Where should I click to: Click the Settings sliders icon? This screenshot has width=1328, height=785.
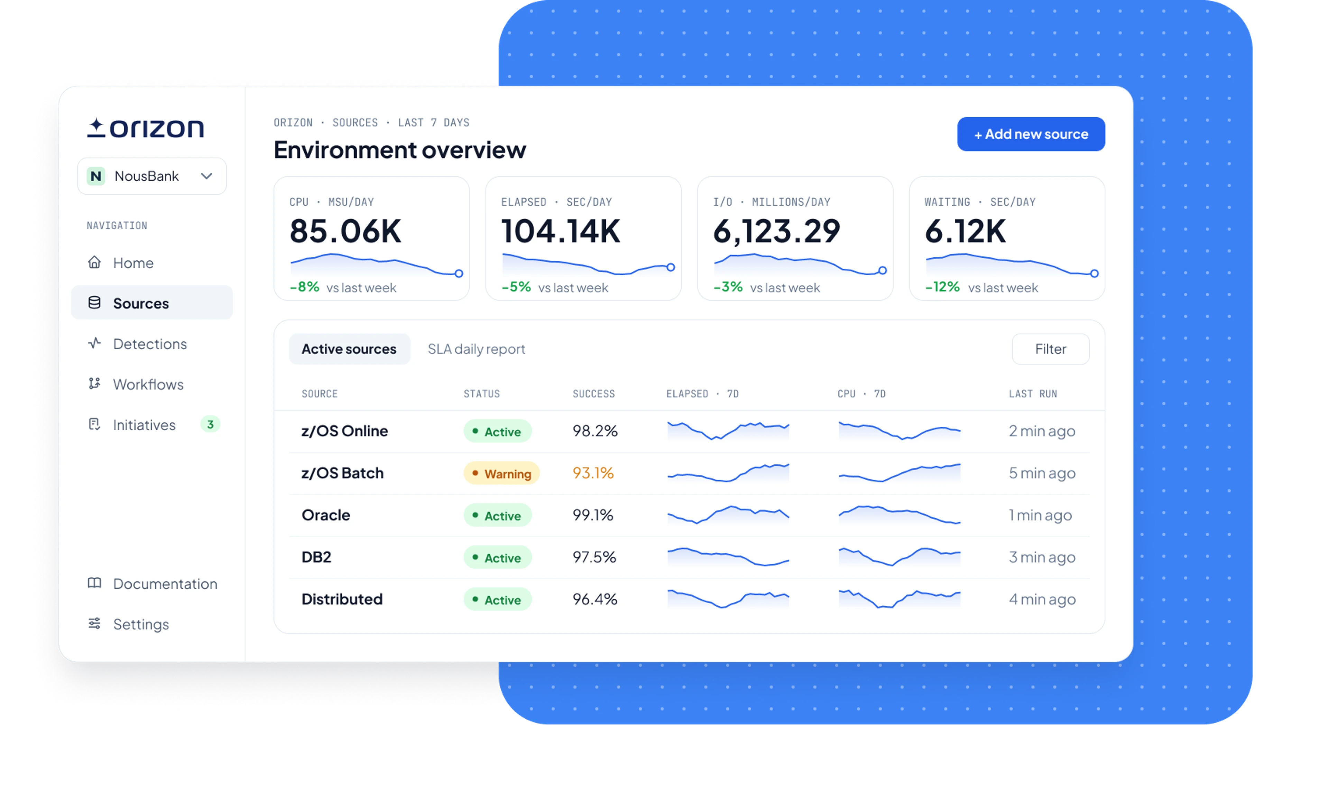(x=94, y=624)
